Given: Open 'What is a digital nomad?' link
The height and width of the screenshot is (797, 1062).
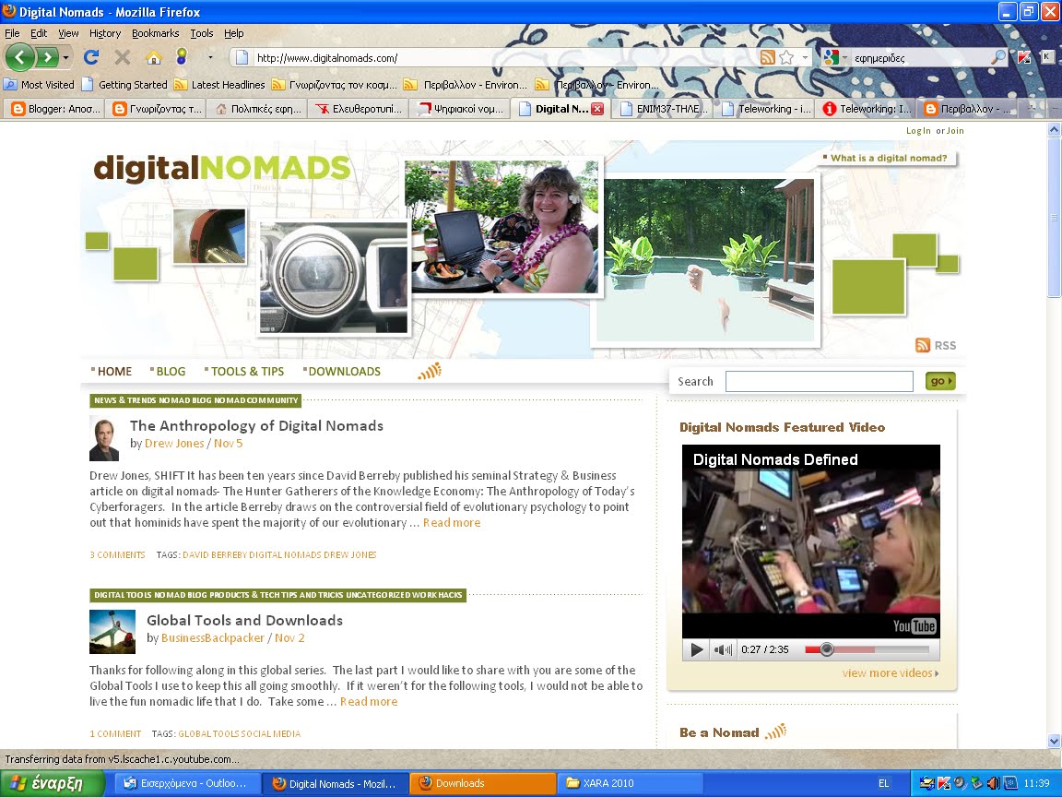Looking at the screenshot, I should pos(889,158).
